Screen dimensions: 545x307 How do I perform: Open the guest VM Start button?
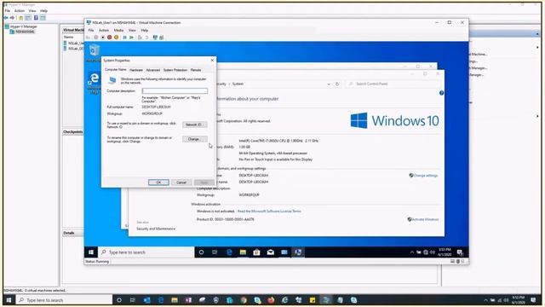pyautogui.click(x=91, y=252)
